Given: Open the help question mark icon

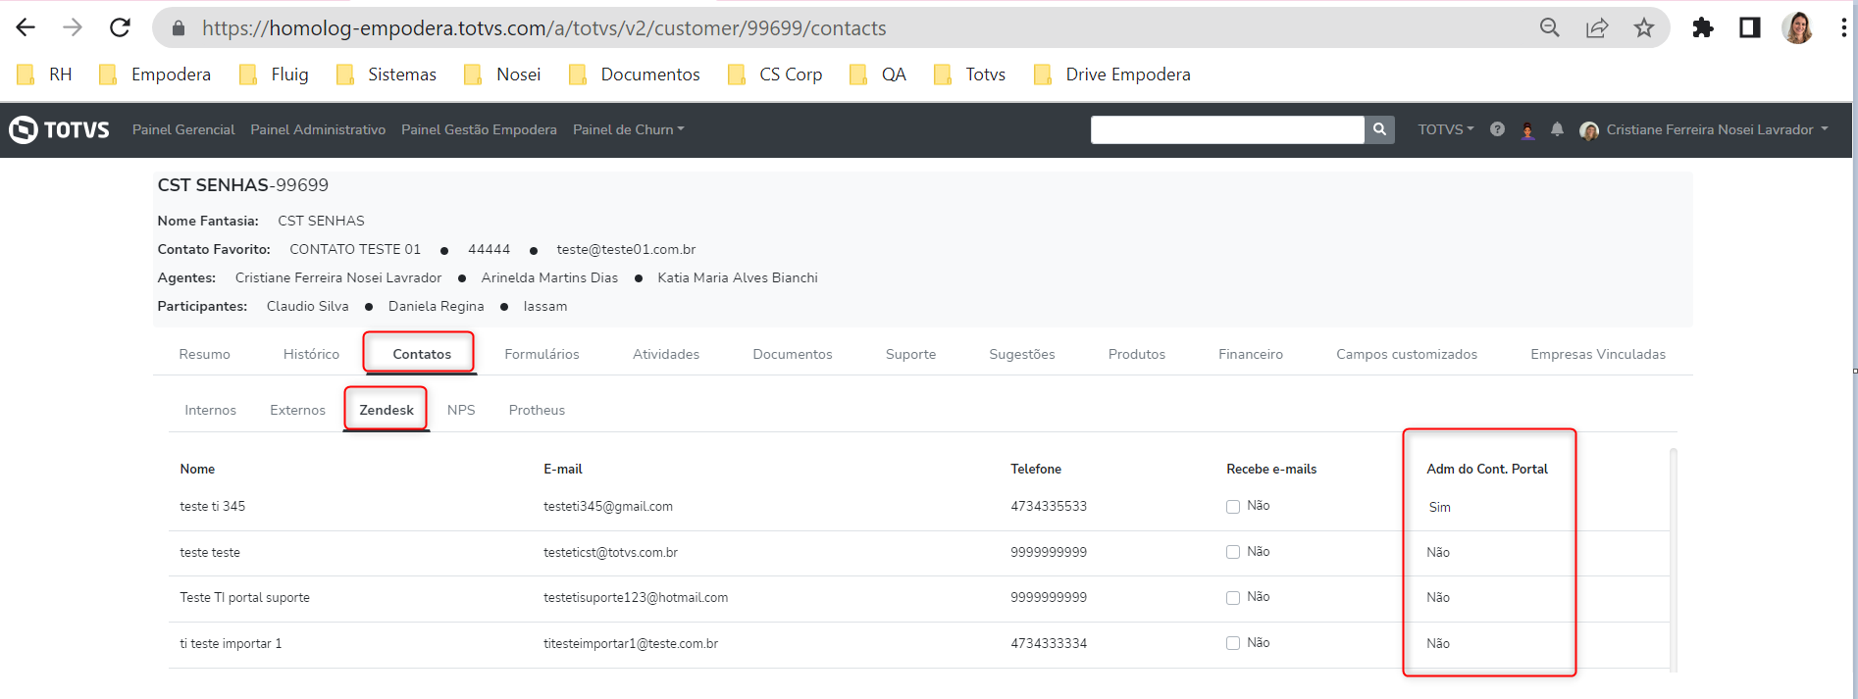Looking at the screenshot, I should point(1497,129).
